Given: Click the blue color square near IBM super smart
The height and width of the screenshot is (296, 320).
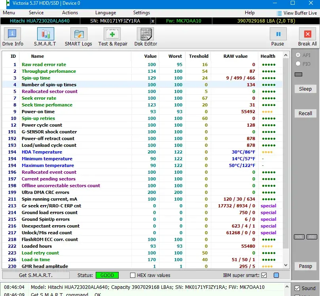Looking at the screenshot, I should [x=276, y=275].
